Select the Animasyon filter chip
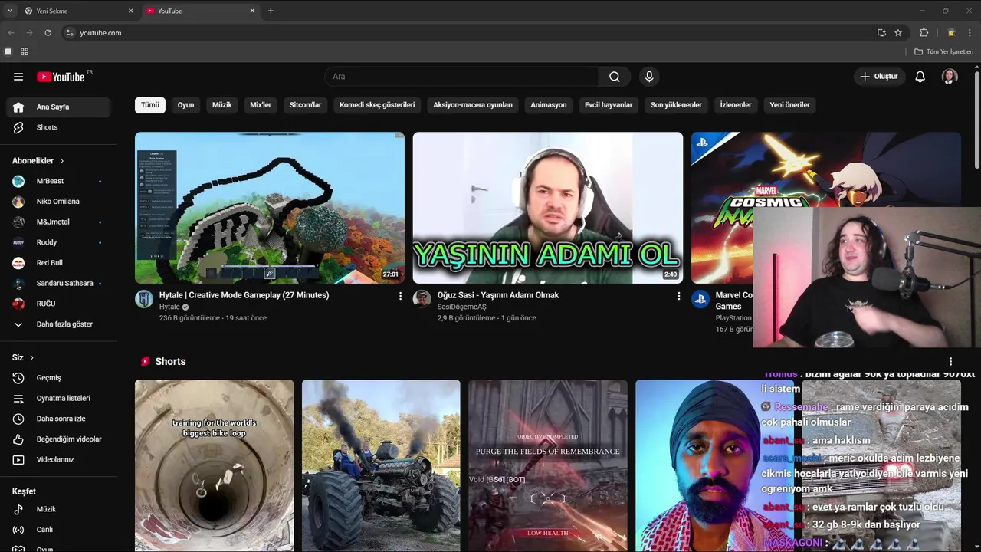The width and height of the screenshot is (981, 552). click(549, 105)
